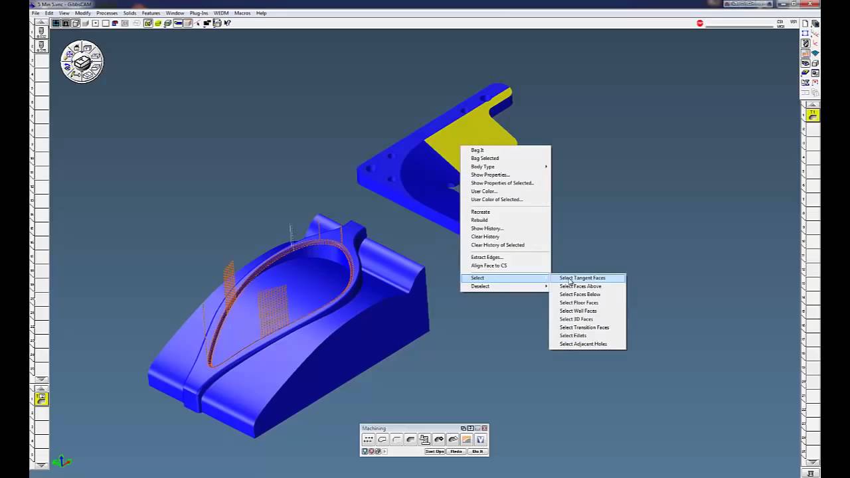The width and height of the screenshot is (850, 478).
Task: Click the yellow process tile in left list
Action: [41, 398]
